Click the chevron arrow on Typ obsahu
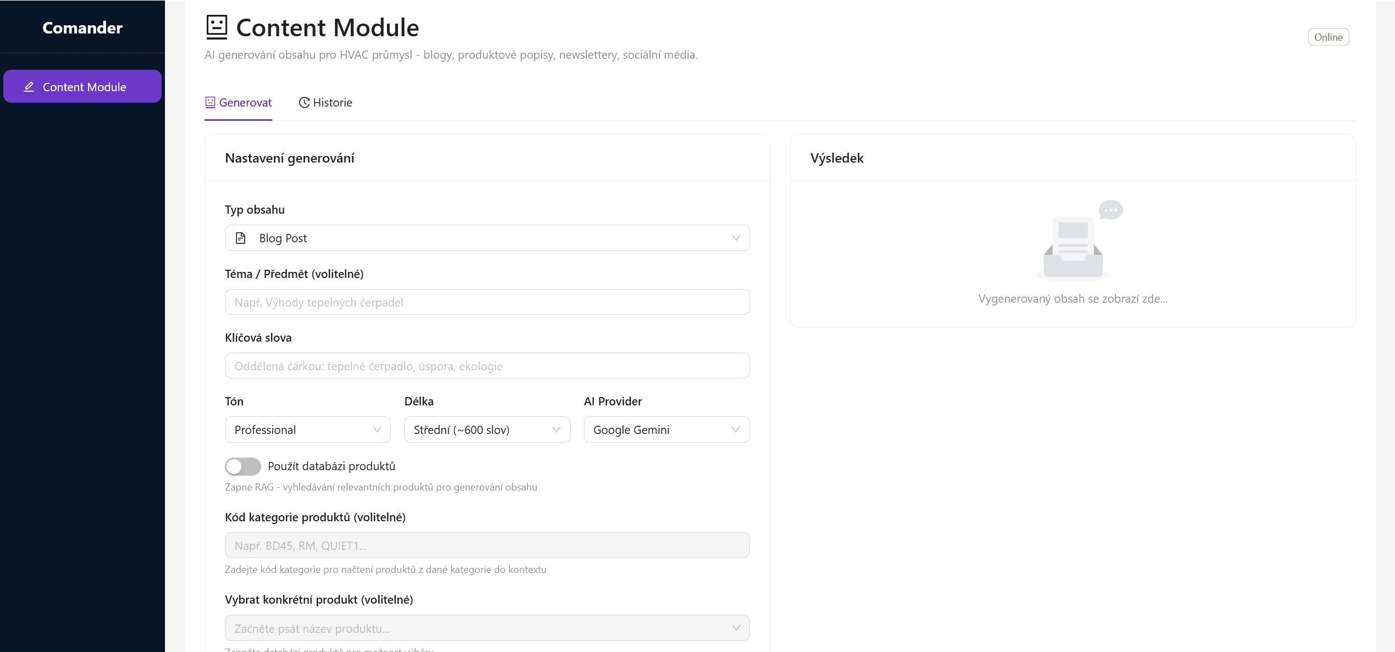 [x=736, y=238]
